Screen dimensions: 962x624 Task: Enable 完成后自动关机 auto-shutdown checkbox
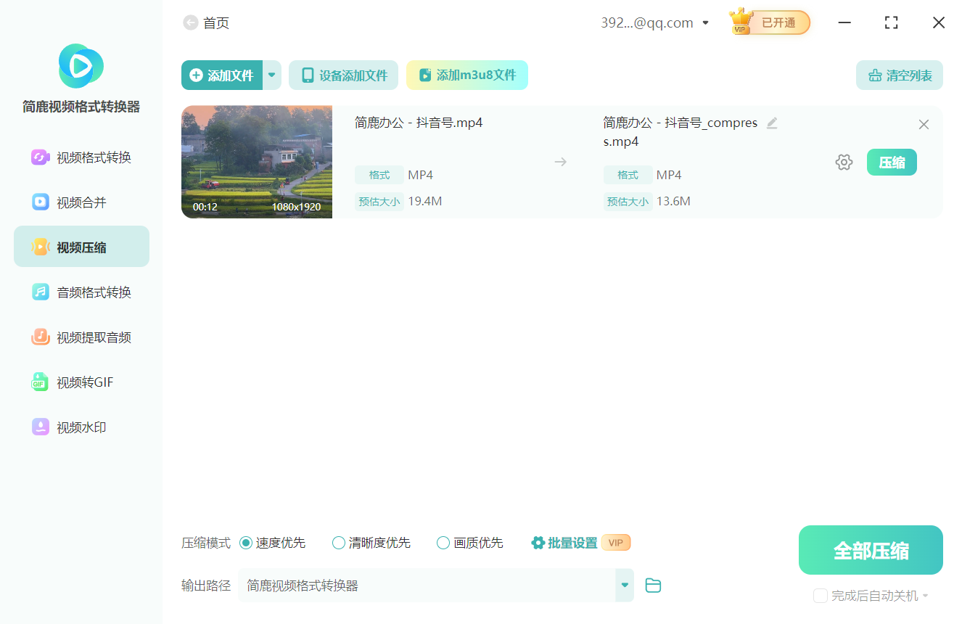click(821, 595)
